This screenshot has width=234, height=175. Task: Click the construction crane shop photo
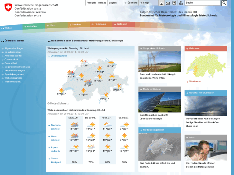point(160,62)
